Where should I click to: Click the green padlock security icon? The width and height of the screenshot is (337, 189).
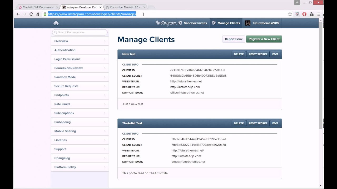point(45,14)
